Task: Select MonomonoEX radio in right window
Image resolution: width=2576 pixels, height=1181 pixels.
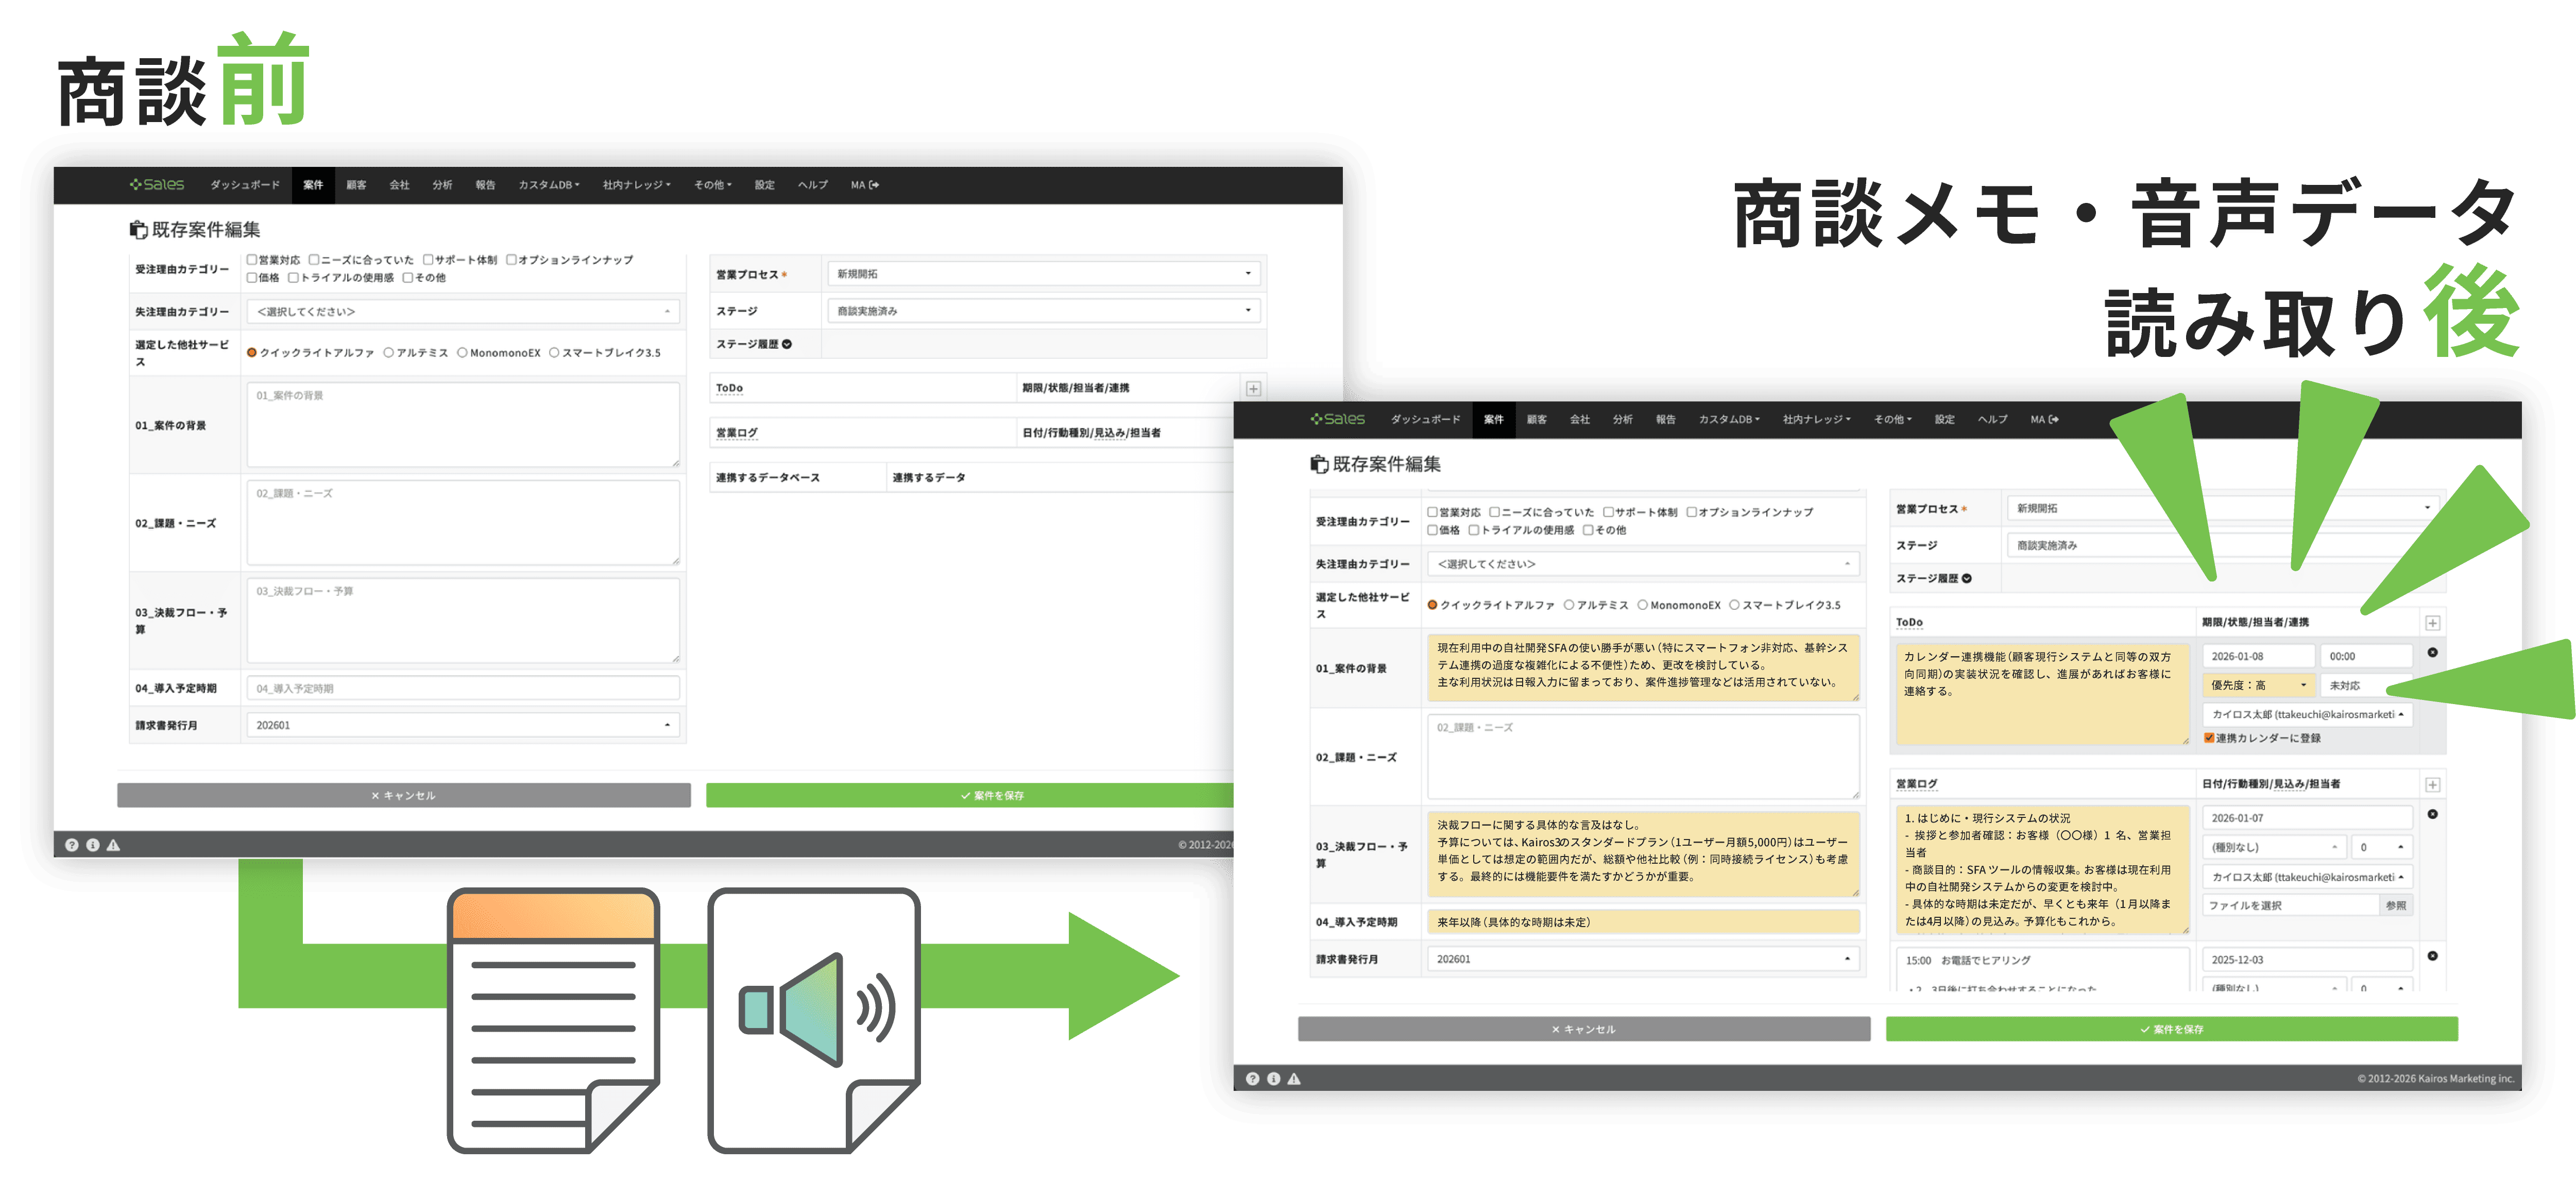Action: point(1643,605)
